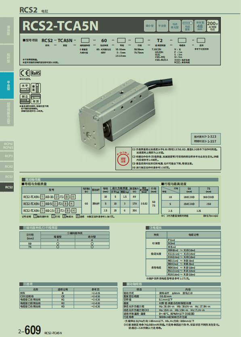Click the 平台型 feature badge in header
241x337 pixels.
click(x=162, y=26)
